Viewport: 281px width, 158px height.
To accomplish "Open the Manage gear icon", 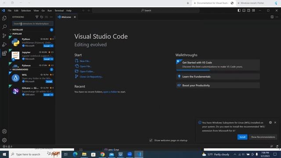I will [4, 140].
